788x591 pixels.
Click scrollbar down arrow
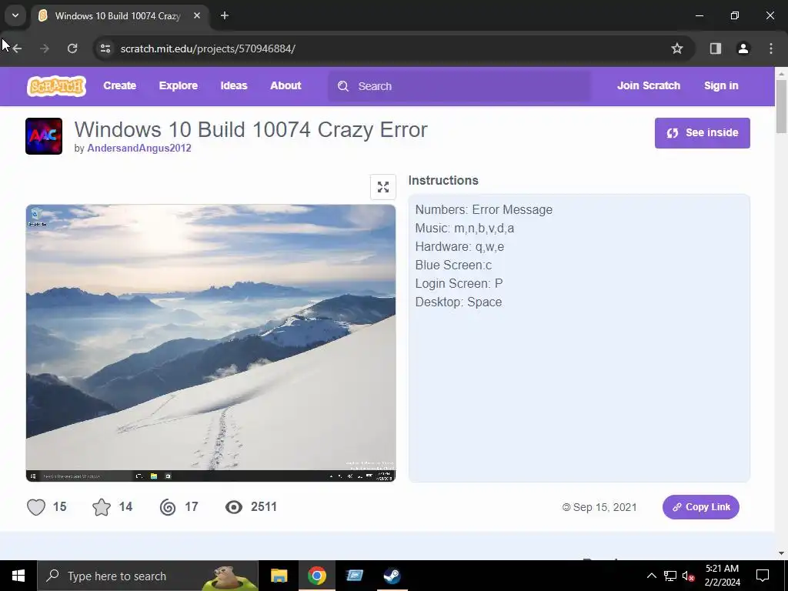click(781, 553)
